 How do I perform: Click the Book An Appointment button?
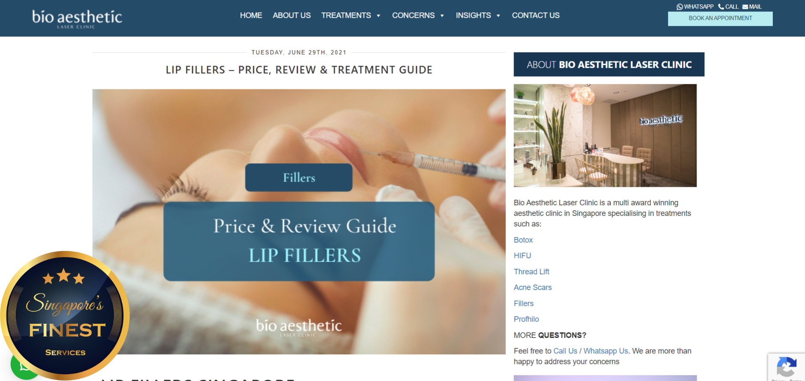(x=720, y=19)
